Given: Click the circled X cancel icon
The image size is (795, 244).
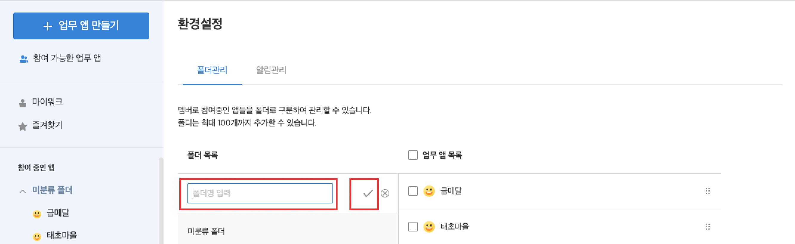Looking at the screenshot, I should (x=385, y=193).
